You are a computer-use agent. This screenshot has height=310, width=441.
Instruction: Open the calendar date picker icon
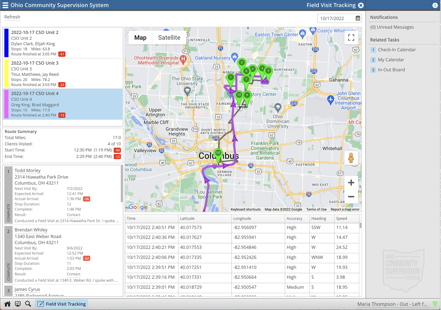tap(358, 18)
